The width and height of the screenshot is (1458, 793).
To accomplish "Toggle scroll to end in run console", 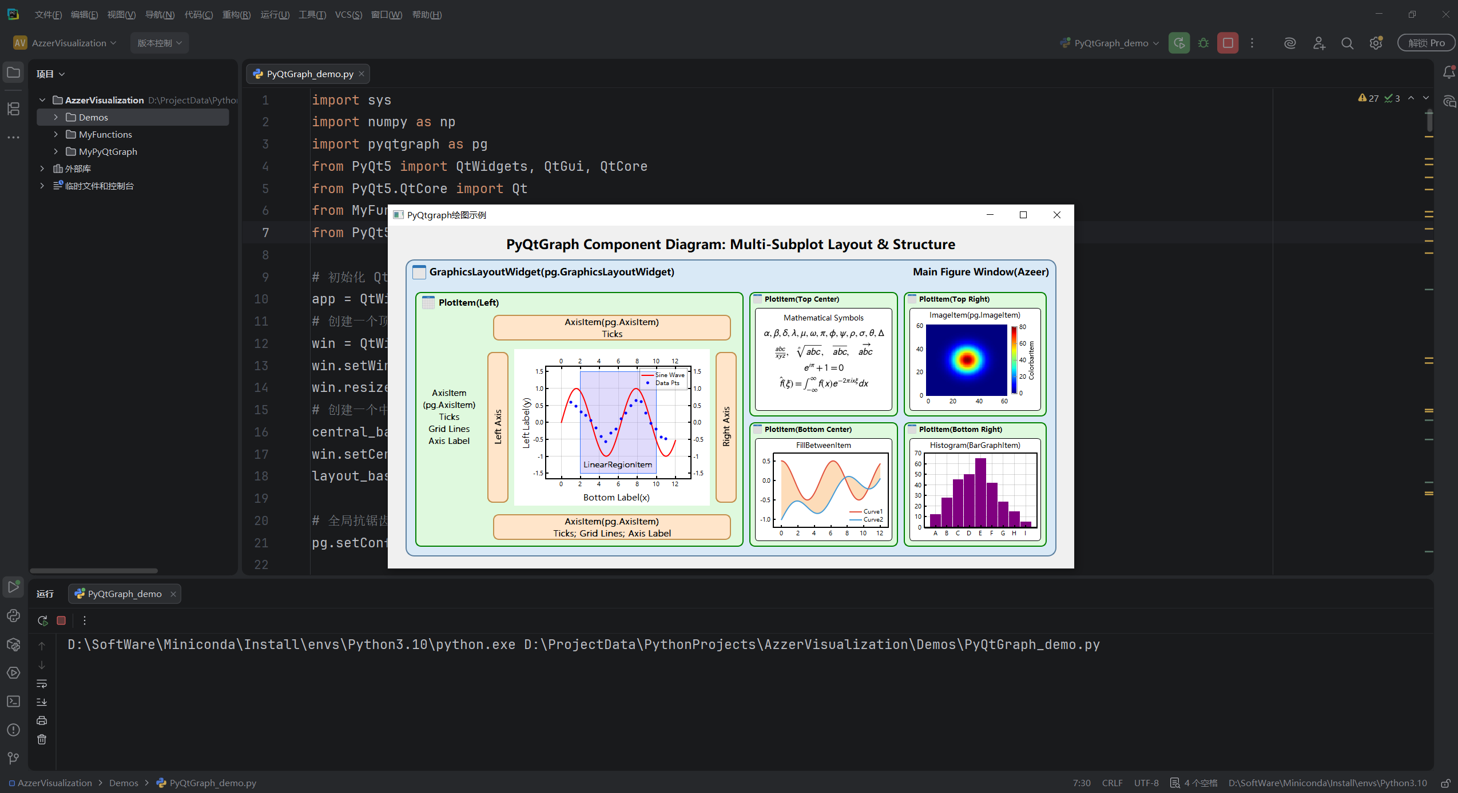I will (x=42, y=702).
